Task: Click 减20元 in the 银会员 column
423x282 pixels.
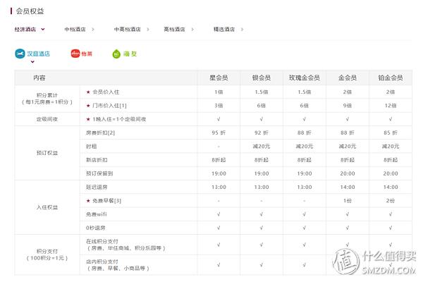Action: (x=262, y=146)
